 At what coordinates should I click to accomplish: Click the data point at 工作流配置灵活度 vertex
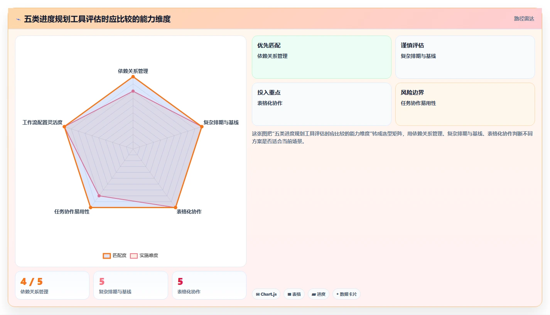65,127
